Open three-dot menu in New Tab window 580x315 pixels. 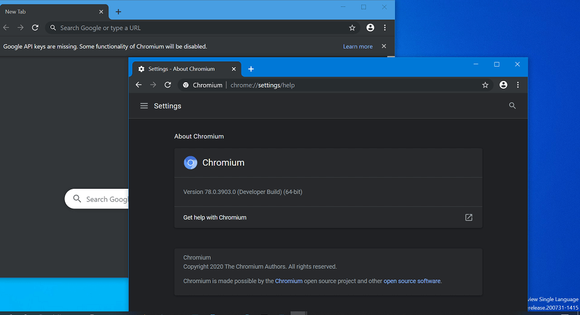(x=385, y=28)
